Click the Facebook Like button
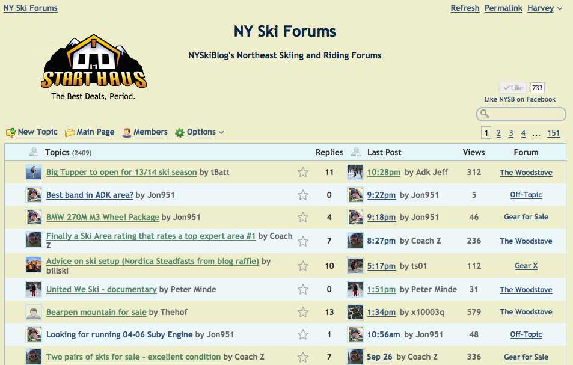The height and width of the screenshot is (365, 573). coord(513,88)
